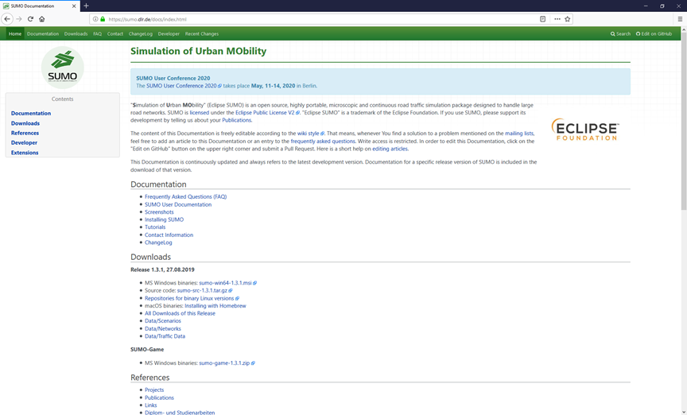Click the scrollbar down arrow
This screenshot has height=415, width=687.
684,411
